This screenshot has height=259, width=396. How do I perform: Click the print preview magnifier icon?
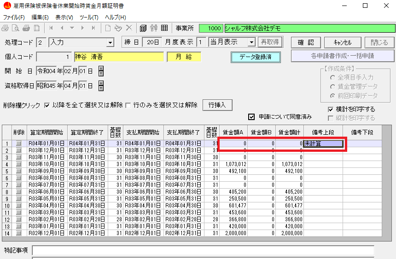coord(15,28)
